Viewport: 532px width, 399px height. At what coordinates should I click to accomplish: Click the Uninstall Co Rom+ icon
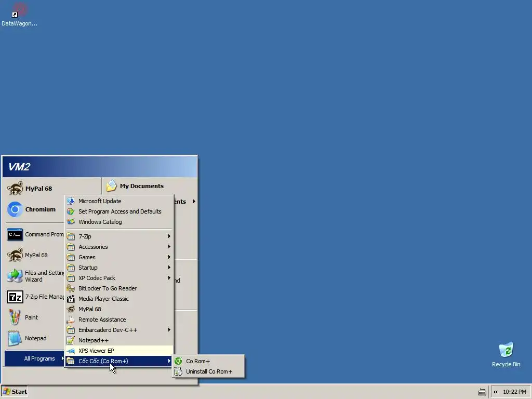coord(178,371)
